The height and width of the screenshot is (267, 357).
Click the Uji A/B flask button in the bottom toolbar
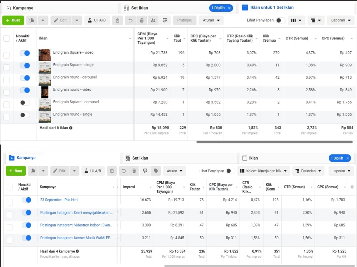point(93,171)
